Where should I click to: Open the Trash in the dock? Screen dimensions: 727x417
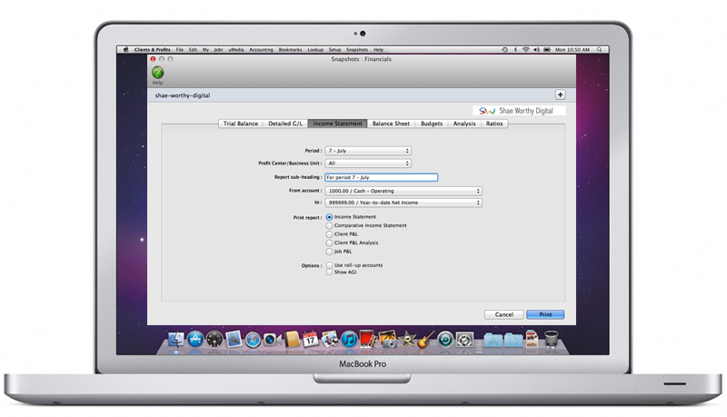pyautogui.click(x=551, y=340)
